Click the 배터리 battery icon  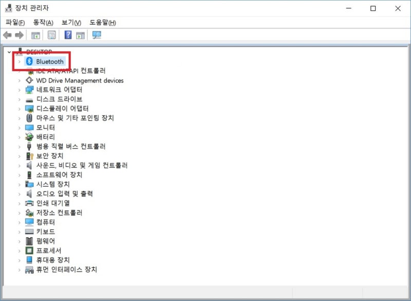point(29,137)
